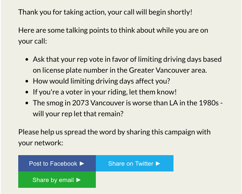The width and height of the screenshot is (242, 194).
Task: Click the 'Thank you for taking action' text
Action: 62,12
